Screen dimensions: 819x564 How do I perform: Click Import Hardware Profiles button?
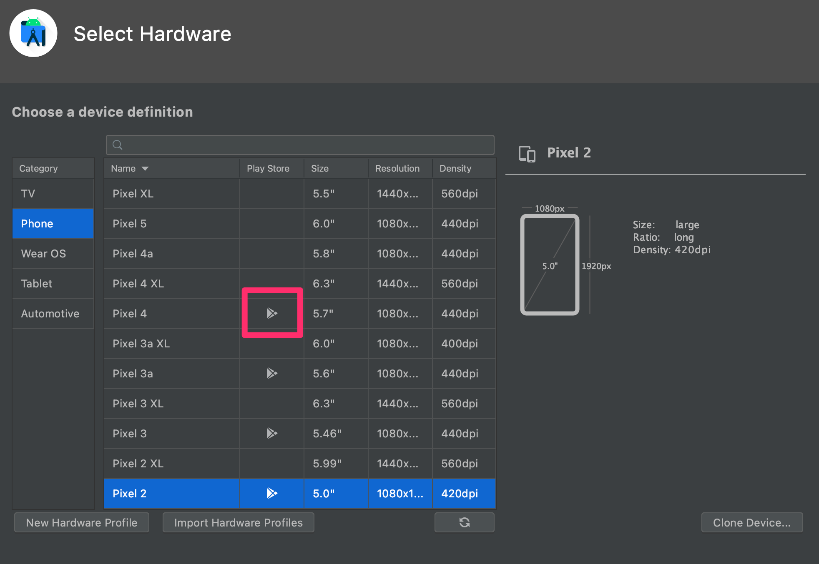click(239, 522)
